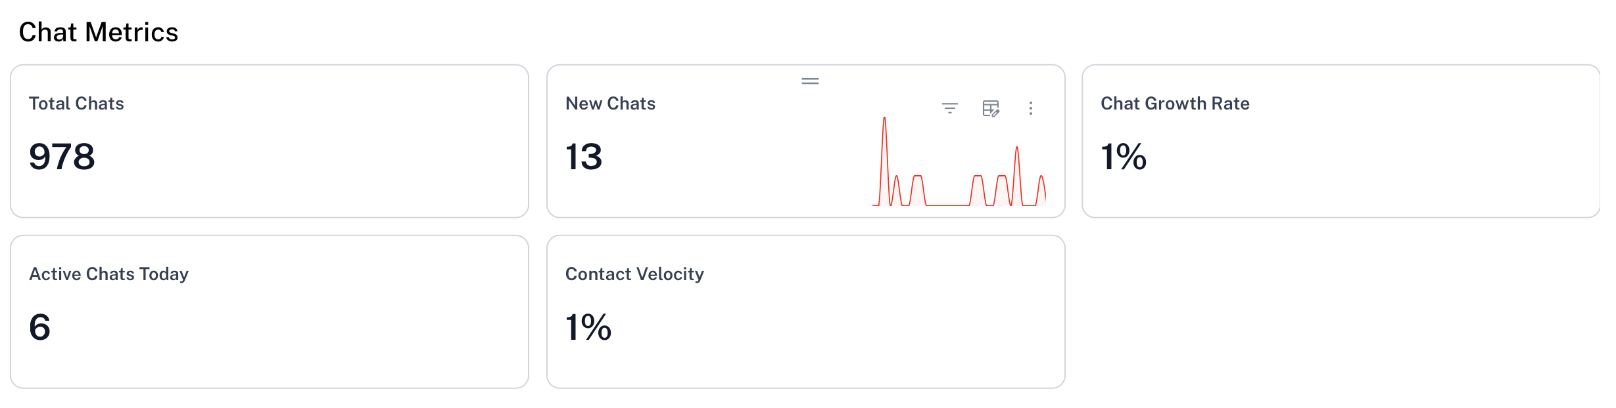Click the 13 new chats value
Viewport: 1616px width, 408px height.
584,157
